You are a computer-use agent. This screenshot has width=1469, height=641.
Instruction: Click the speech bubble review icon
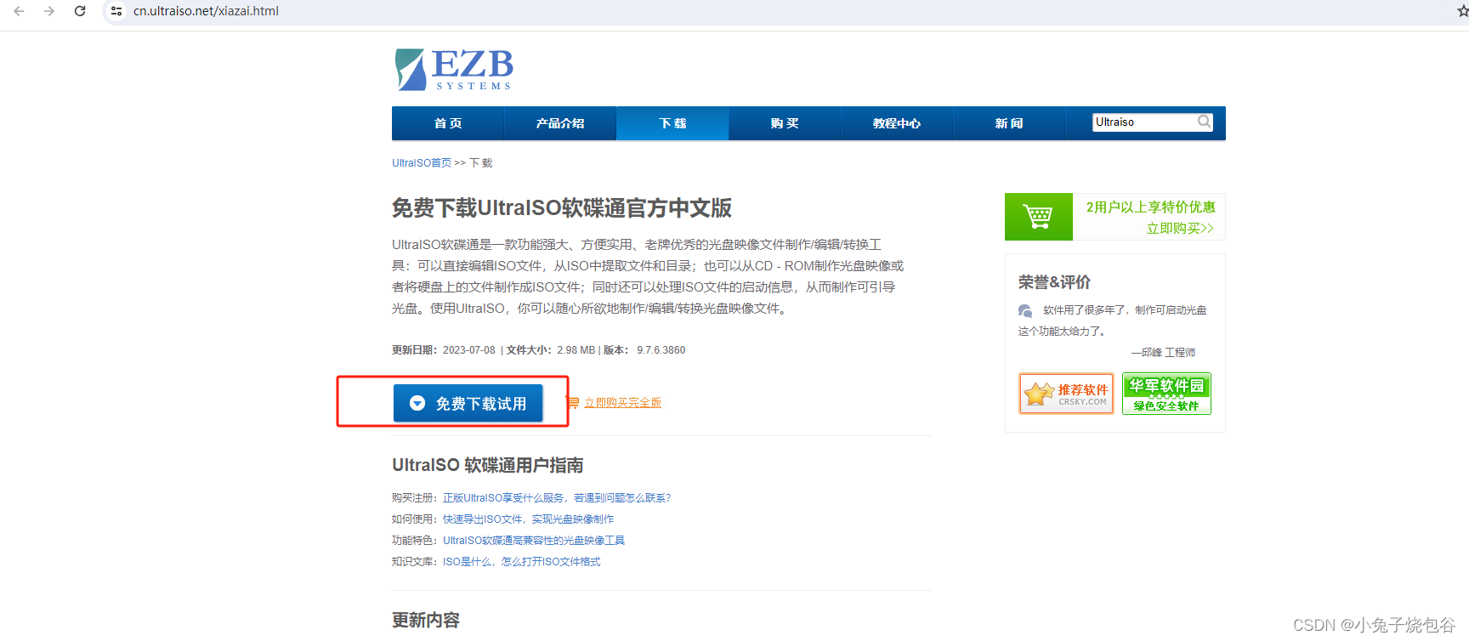[x=1025, y=311]
